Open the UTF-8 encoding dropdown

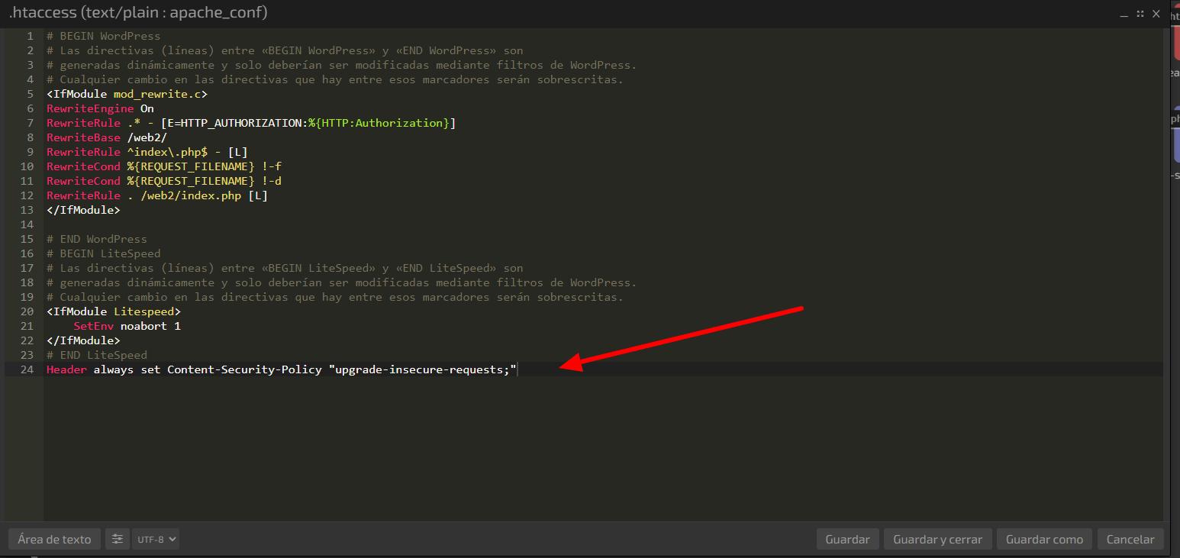coord(156,539)
